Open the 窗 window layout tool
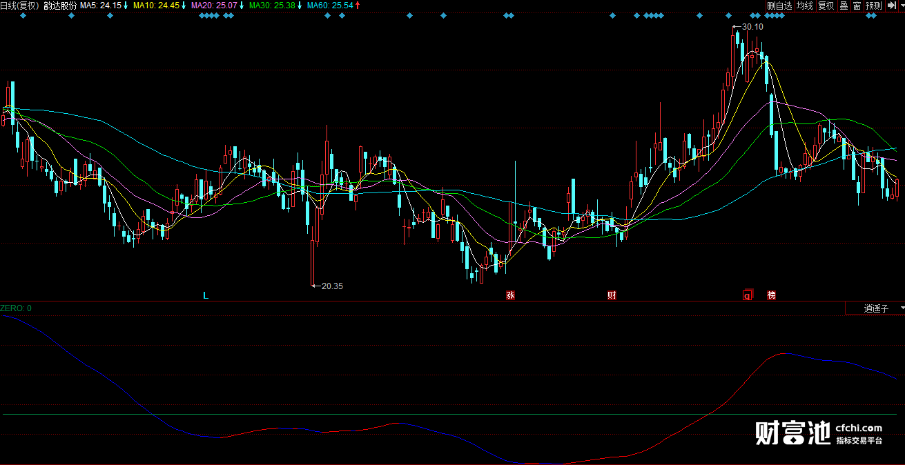905x465 pixels. click(x=857, y=6)
